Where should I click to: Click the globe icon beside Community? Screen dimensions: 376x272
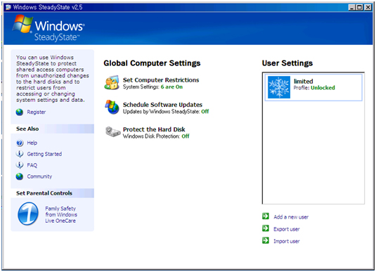[20, 176]
